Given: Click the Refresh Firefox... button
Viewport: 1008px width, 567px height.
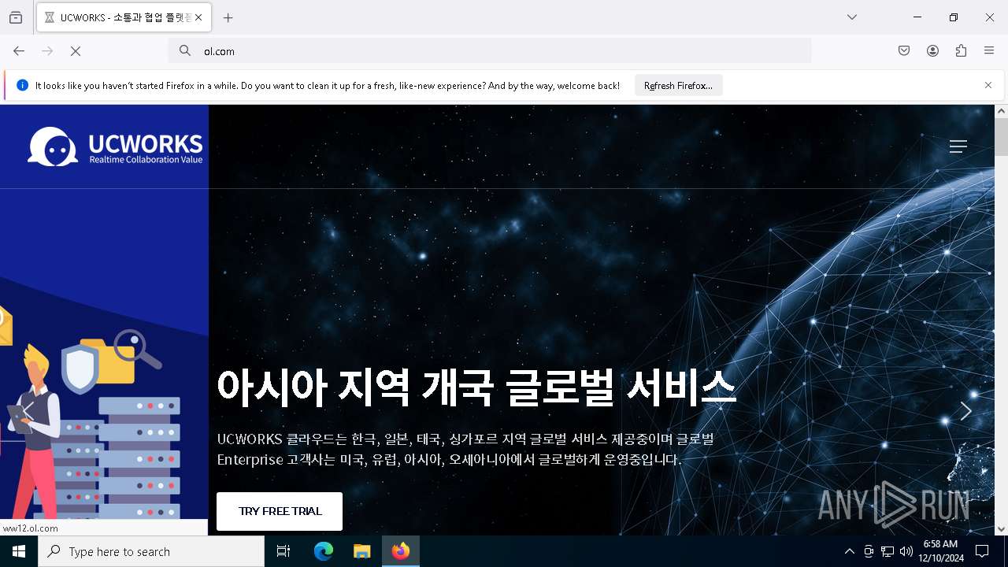Looking at the screenshot, I should 678,85.
